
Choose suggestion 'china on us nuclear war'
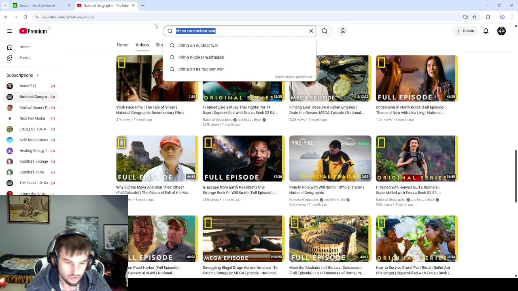coord(239,69)
